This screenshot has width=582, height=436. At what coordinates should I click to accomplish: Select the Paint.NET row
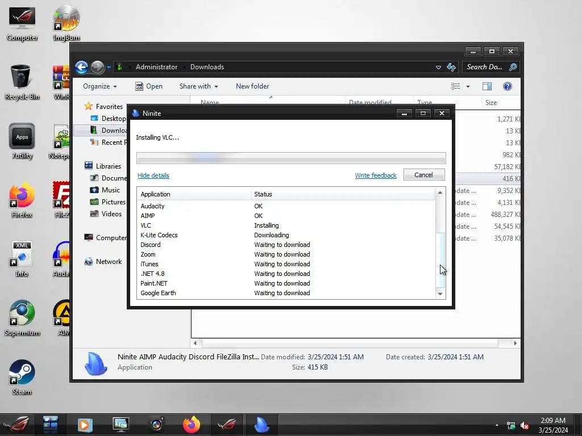coord(286,283)
